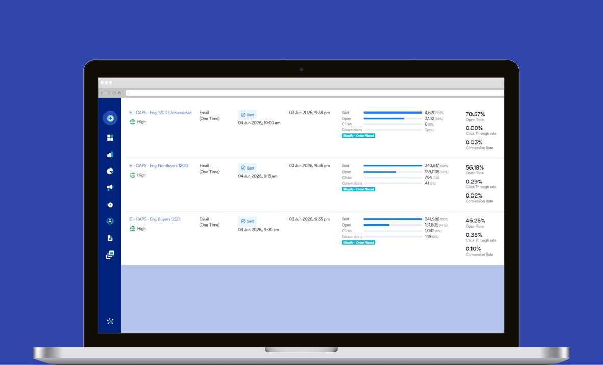Click the 03 Jun 2026, 9:38 pm timestamp
Screen dimensions: 603x365
pos(309,113)
